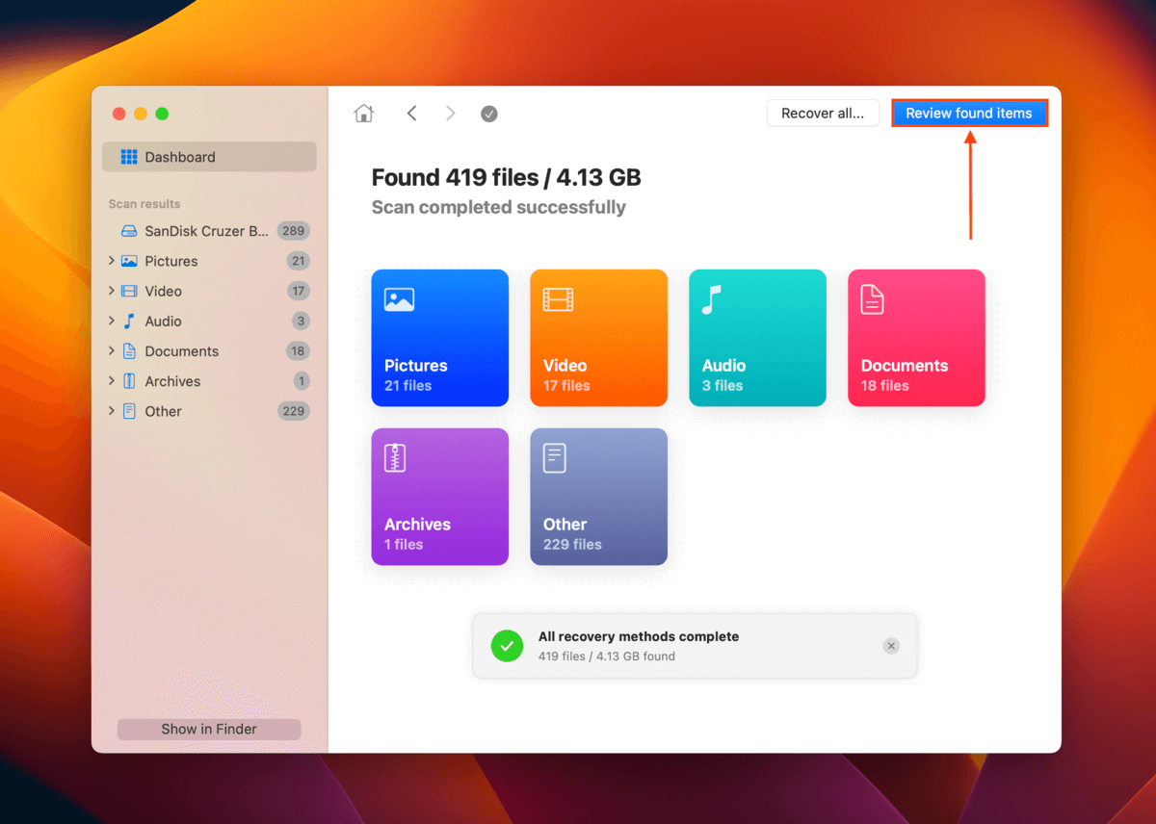This screenshot has height=824, width=1156.
Task: Click the Archives zip icon in sidebar
Action: [129, 381]
